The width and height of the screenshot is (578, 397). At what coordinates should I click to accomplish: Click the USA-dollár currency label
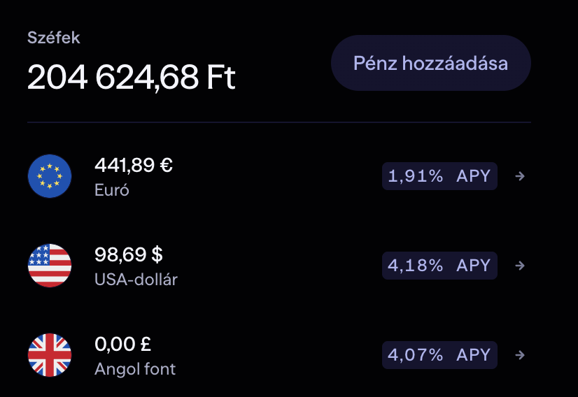[x=136, y=280]
